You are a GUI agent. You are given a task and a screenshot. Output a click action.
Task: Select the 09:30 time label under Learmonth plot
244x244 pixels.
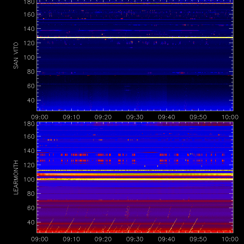click(135, 239)
